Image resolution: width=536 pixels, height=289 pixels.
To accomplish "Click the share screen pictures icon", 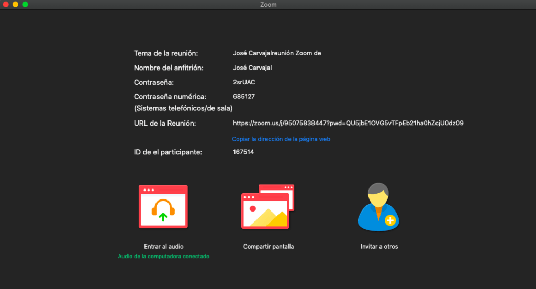I will (x=267, y=206).
